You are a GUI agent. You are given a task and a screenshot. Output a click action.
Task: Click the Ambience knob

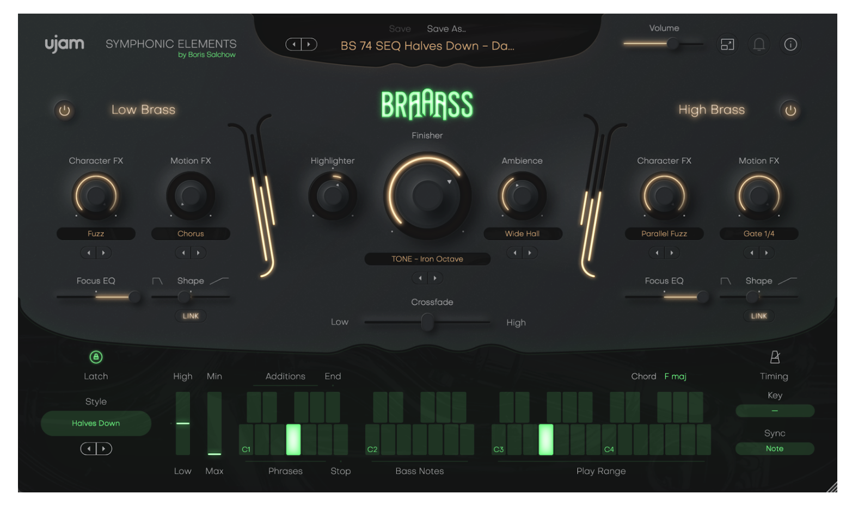(x=522, y=195)
